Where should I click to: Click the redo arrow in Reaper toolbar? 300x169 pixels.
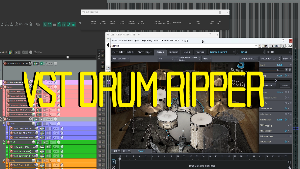(26, 24)
